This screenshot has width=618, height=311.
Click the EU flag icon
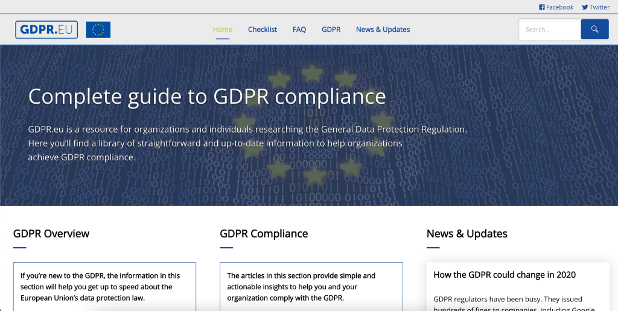coord(98,30)
